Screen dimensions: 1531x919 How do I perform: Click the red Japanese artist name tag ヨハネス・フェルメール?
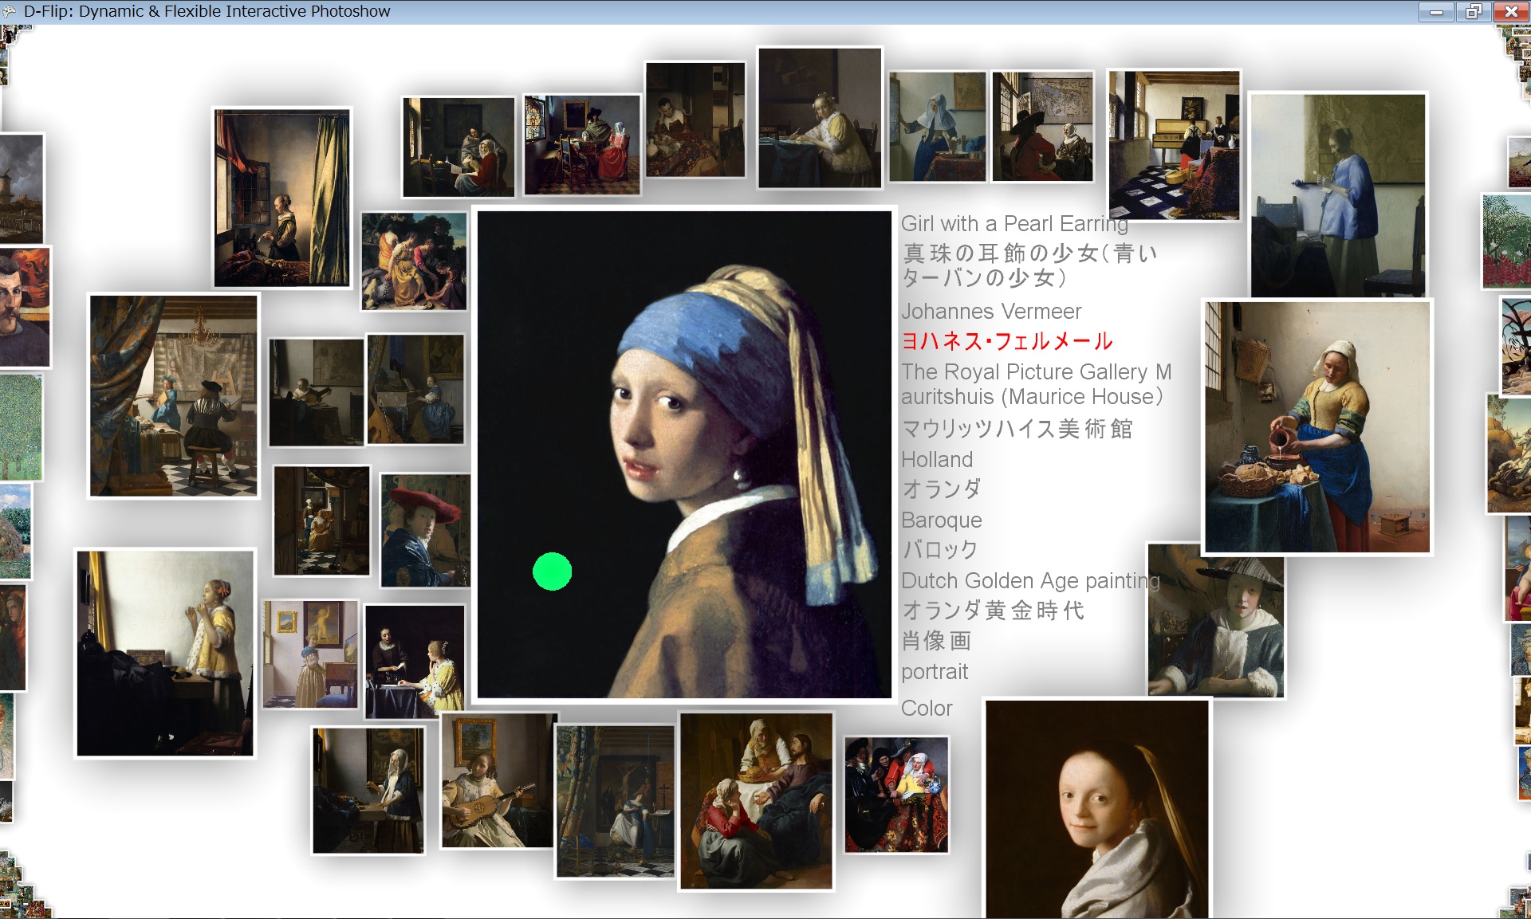[x=1007, y=341]
